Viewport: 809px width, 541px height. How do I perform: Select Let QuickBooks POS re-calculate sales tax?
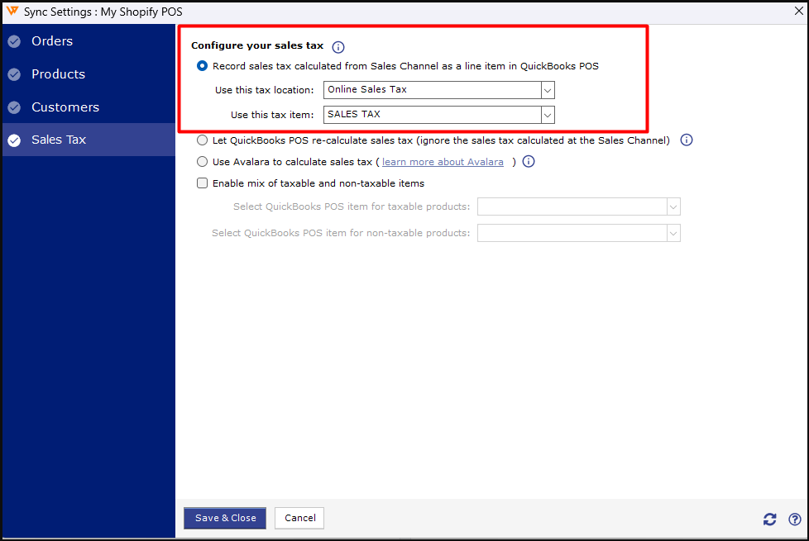coord(203,140)
